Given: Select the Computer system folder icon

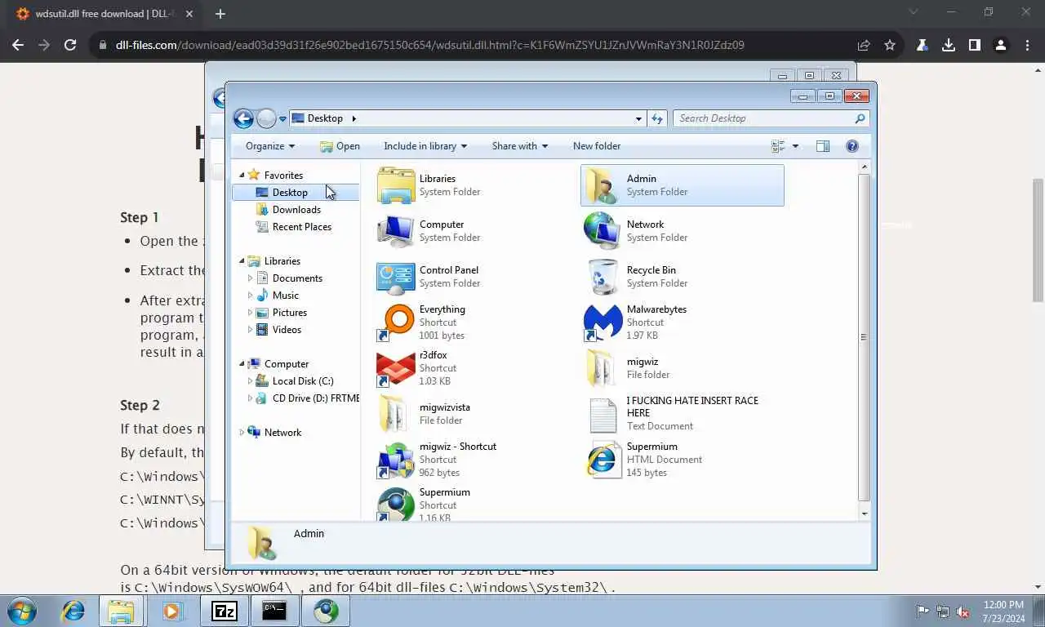Looking at the screenshot, I should 396,231.
